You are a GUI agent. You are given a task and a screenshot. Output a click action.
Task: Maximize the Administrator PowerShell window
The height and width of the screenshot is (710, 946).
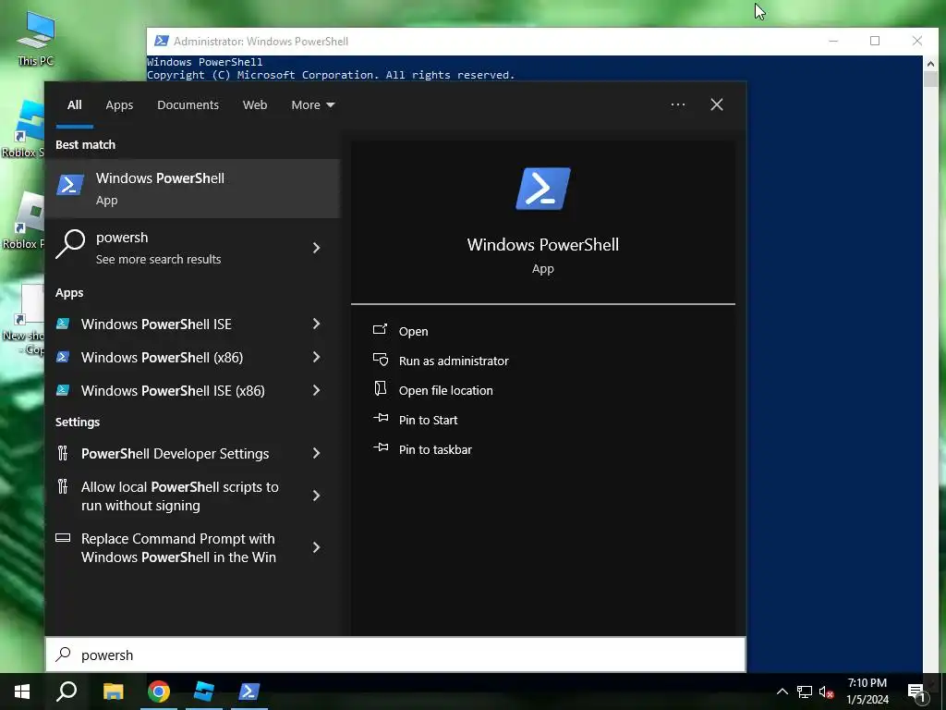(875, 41)
